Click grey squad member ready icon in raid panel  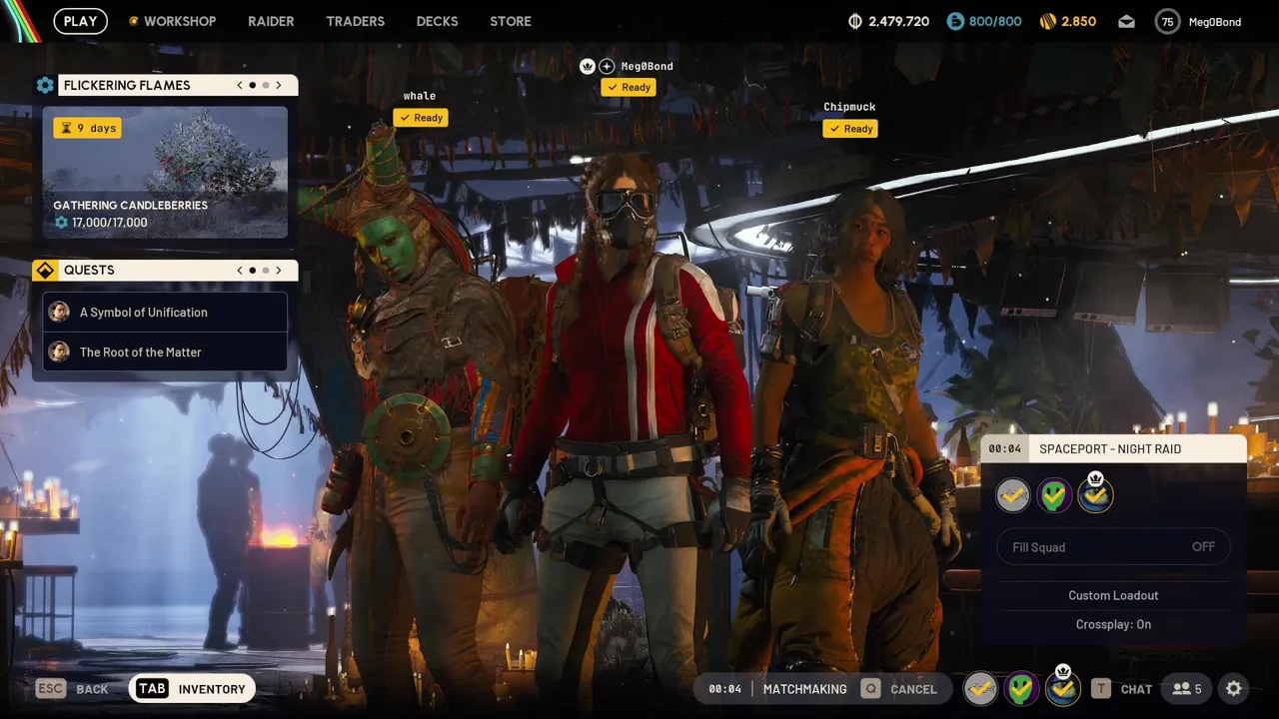(x=1012, y=494)
